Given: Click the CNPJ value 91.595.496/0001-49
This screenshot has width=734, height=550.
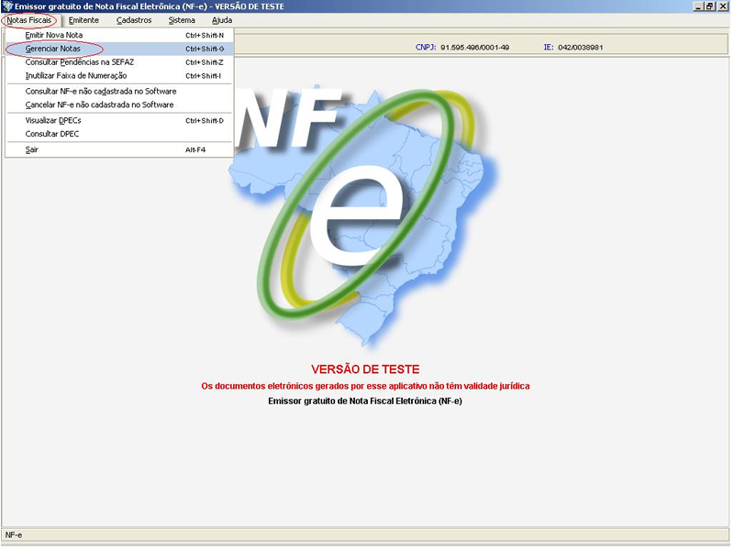Looking at the screenshot, I should pos(474,48).
